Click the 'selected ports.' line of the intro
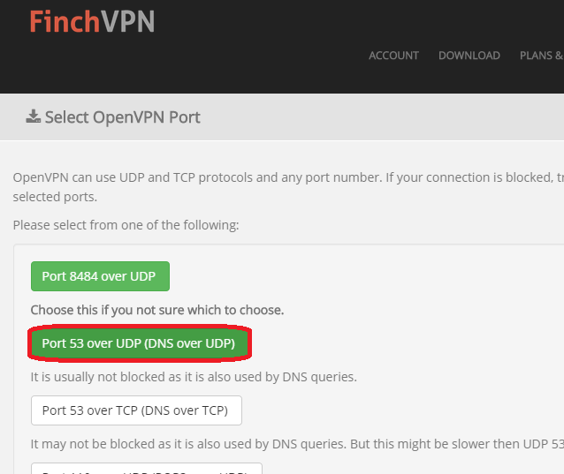The width and height of the screenshot is (564, 474). [55, 197]
